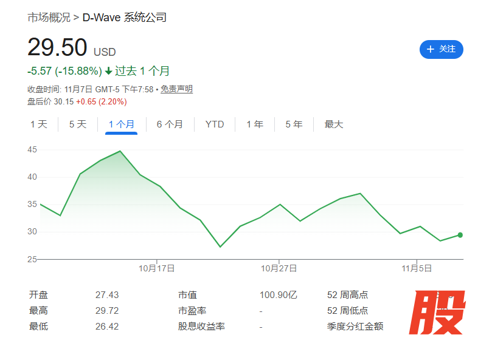
Task: Click the 29.50 current price
Action: (x=57, y=47)
